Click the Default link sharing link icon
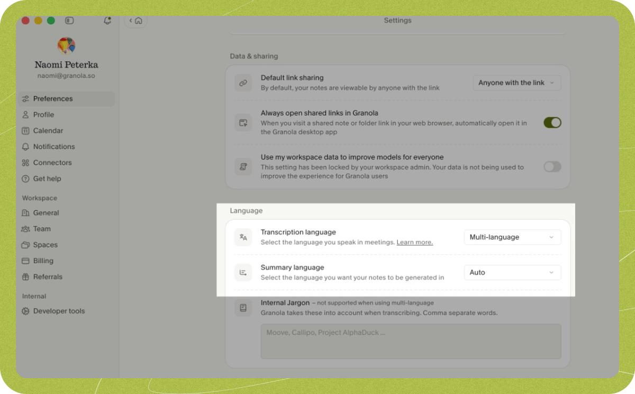Screen dimensions: 635x394 tap(243, 83)
